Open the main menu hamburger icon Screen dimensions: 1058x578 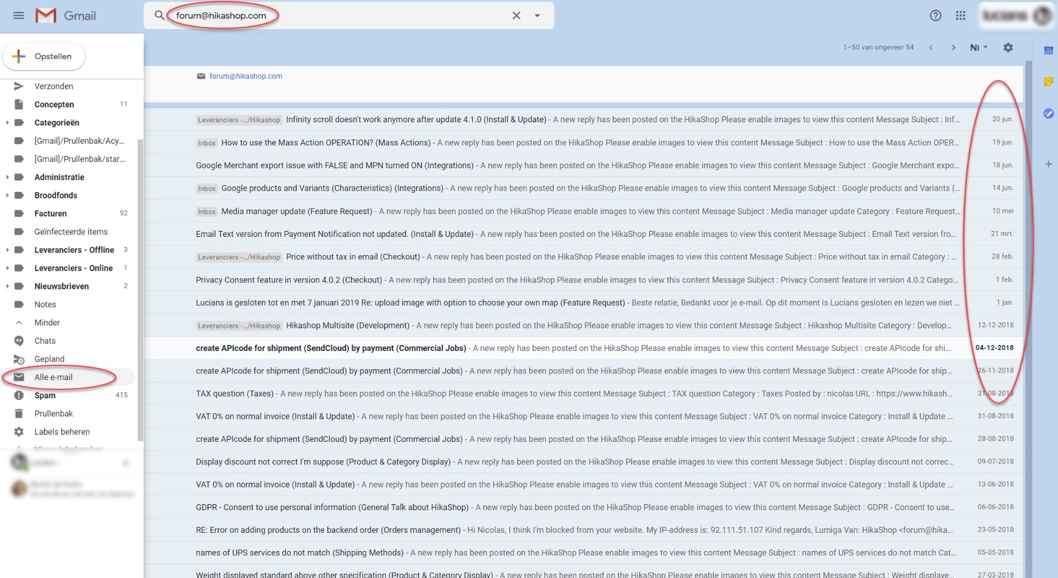[x=18, y=15]
